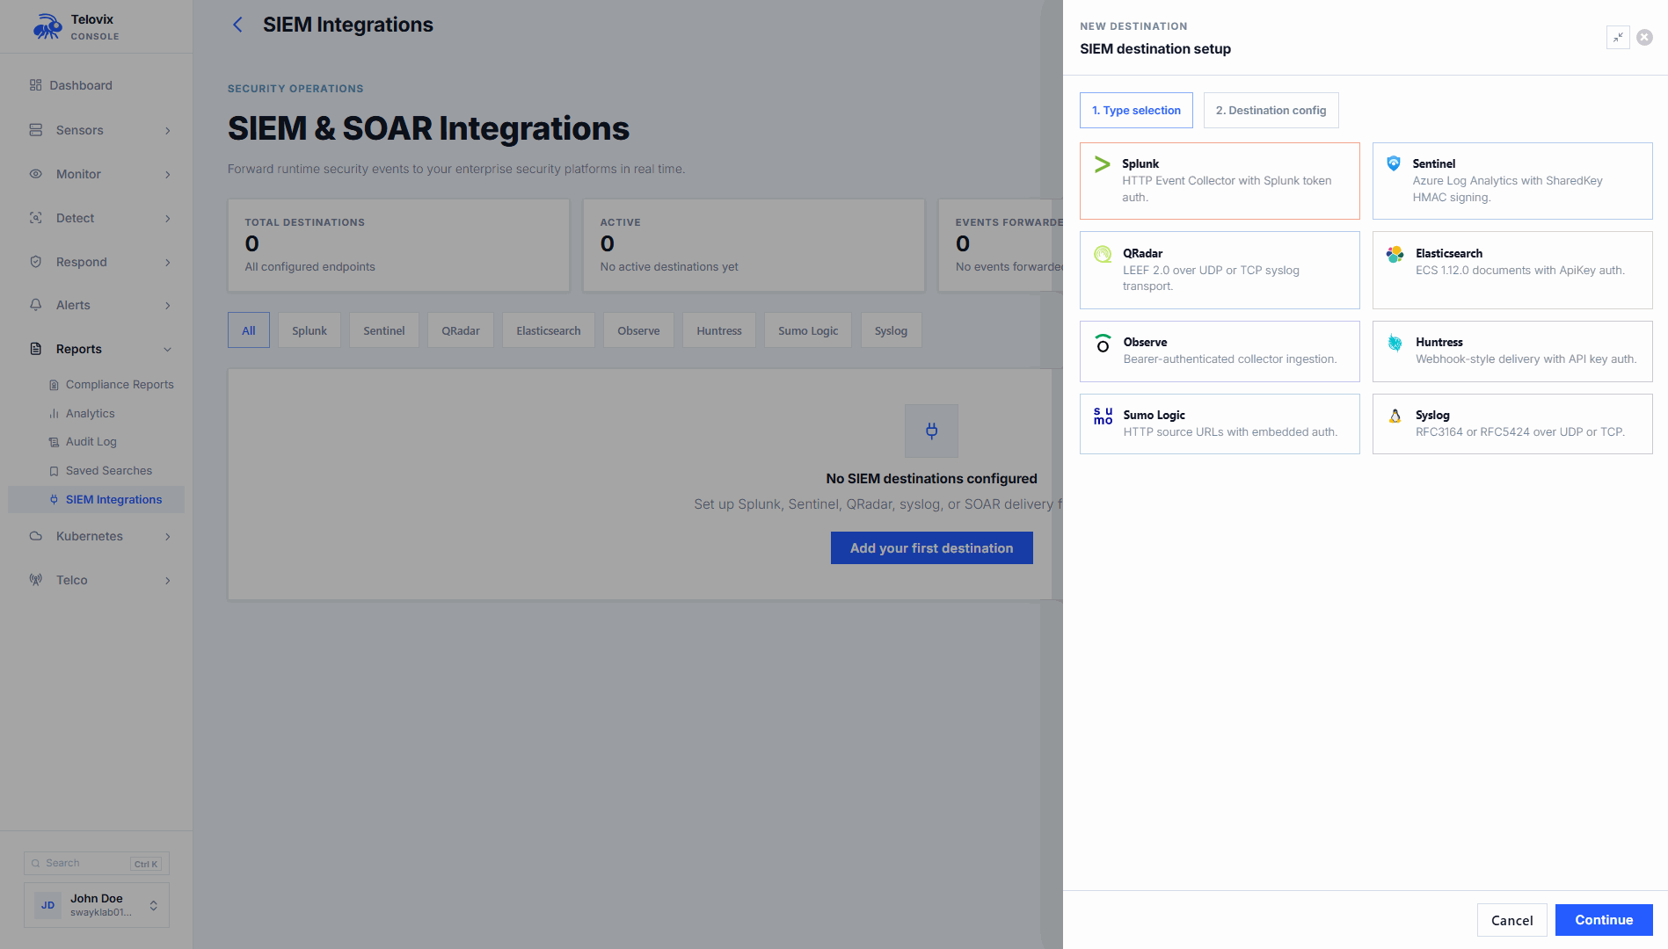1668x949 pixels.
Task: Switch to the Type selection step tab
Action: point(1136,111)
